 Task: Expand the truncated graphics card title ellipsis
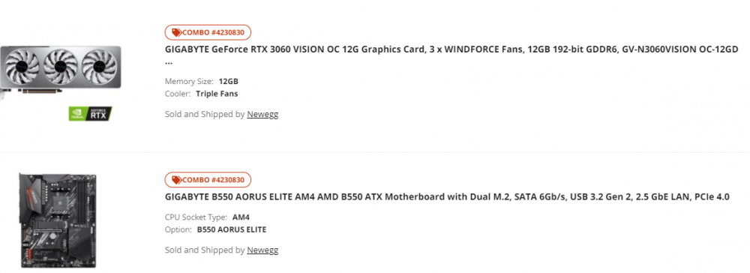point(169,62)
